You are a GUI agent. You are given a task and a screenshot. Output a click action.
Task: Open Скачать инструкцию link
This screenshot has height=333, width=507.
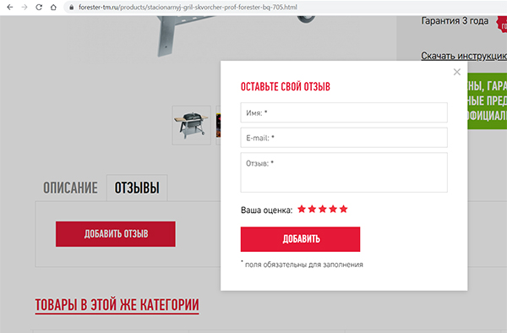click(x=464, y=56)
